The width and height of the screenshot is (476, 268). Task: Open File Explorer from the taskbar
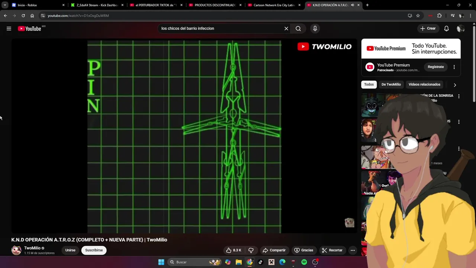tap(239, 262)
